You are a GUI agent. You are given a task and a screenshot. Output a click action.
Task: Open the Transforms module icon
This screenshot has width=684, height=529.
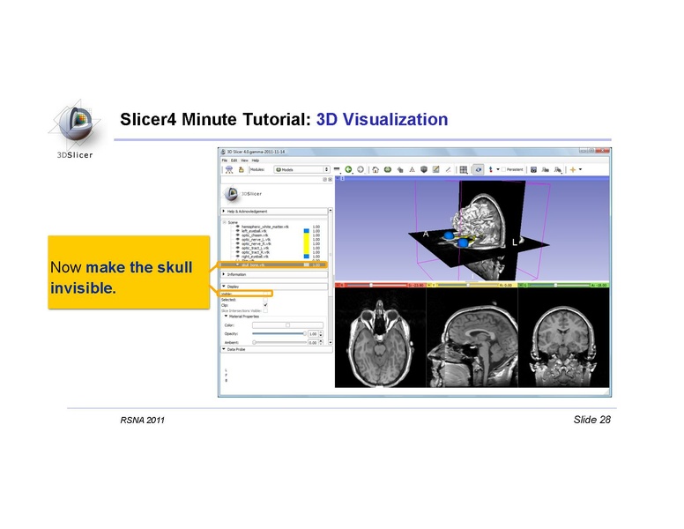[412, 169]
